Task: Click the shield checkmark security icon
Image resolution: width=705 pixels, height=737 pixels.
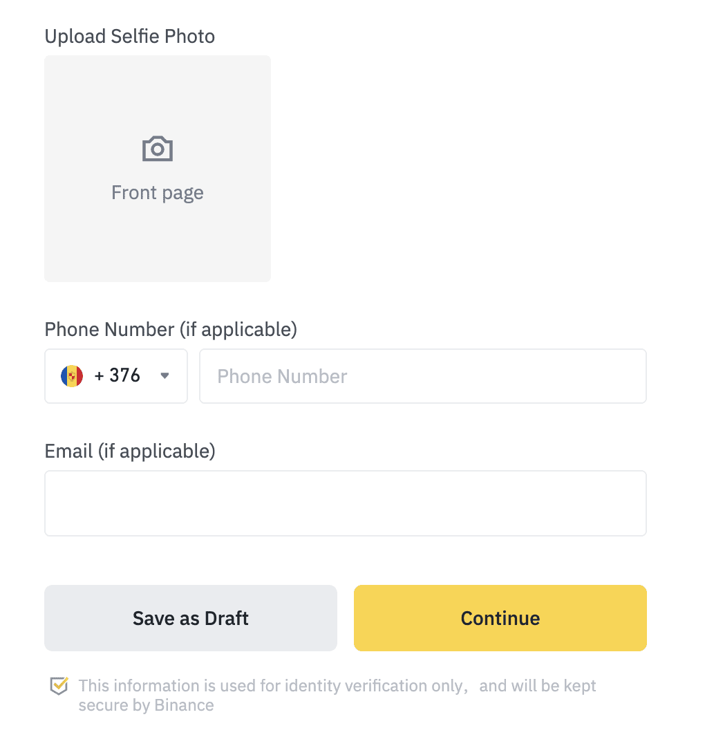Action: coord(59,686)
